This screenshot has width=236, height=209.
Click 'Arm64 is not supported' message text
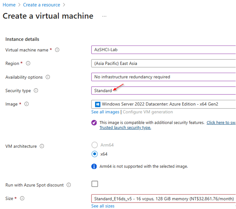tap(144, 166)
